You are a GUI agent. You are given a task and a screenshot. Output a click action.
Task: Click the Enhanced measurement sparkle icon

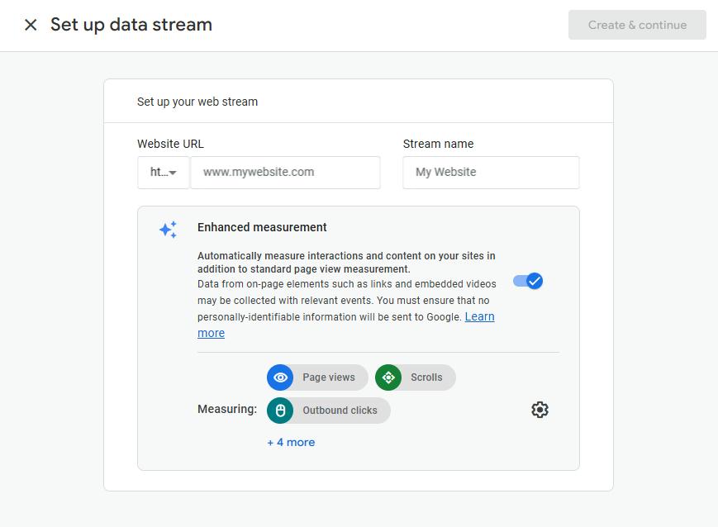[168, 230]
